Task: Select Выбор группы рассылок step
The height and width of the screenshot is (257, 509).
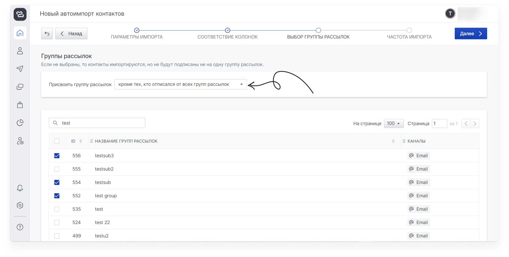Action: pos(318,34)
